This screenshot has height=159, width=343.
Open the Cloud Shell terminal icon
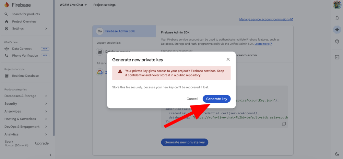click(337, 57)
